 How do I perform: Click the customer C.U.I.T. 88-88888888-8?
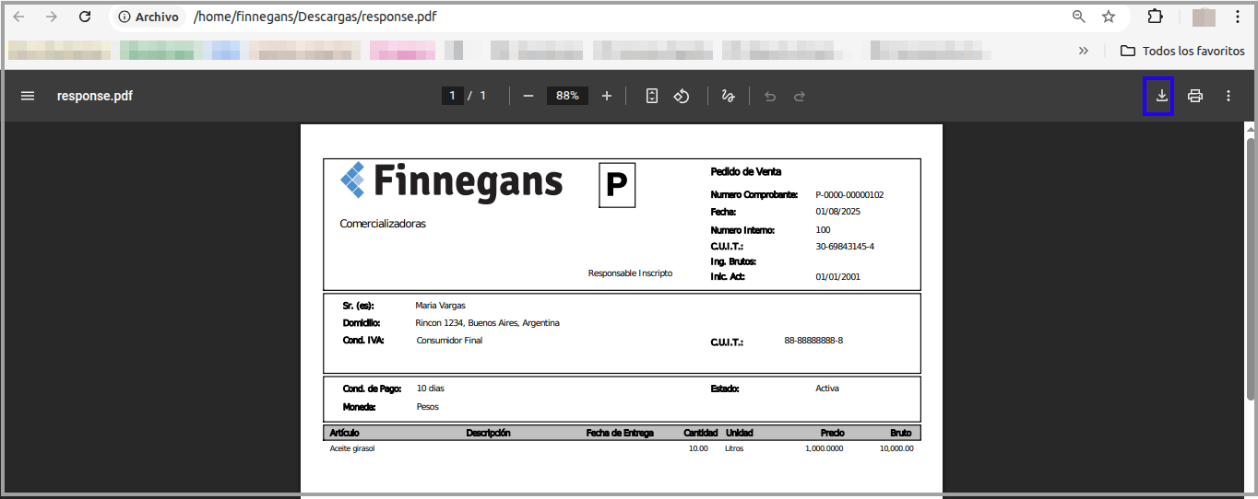[x=813, y=341]
